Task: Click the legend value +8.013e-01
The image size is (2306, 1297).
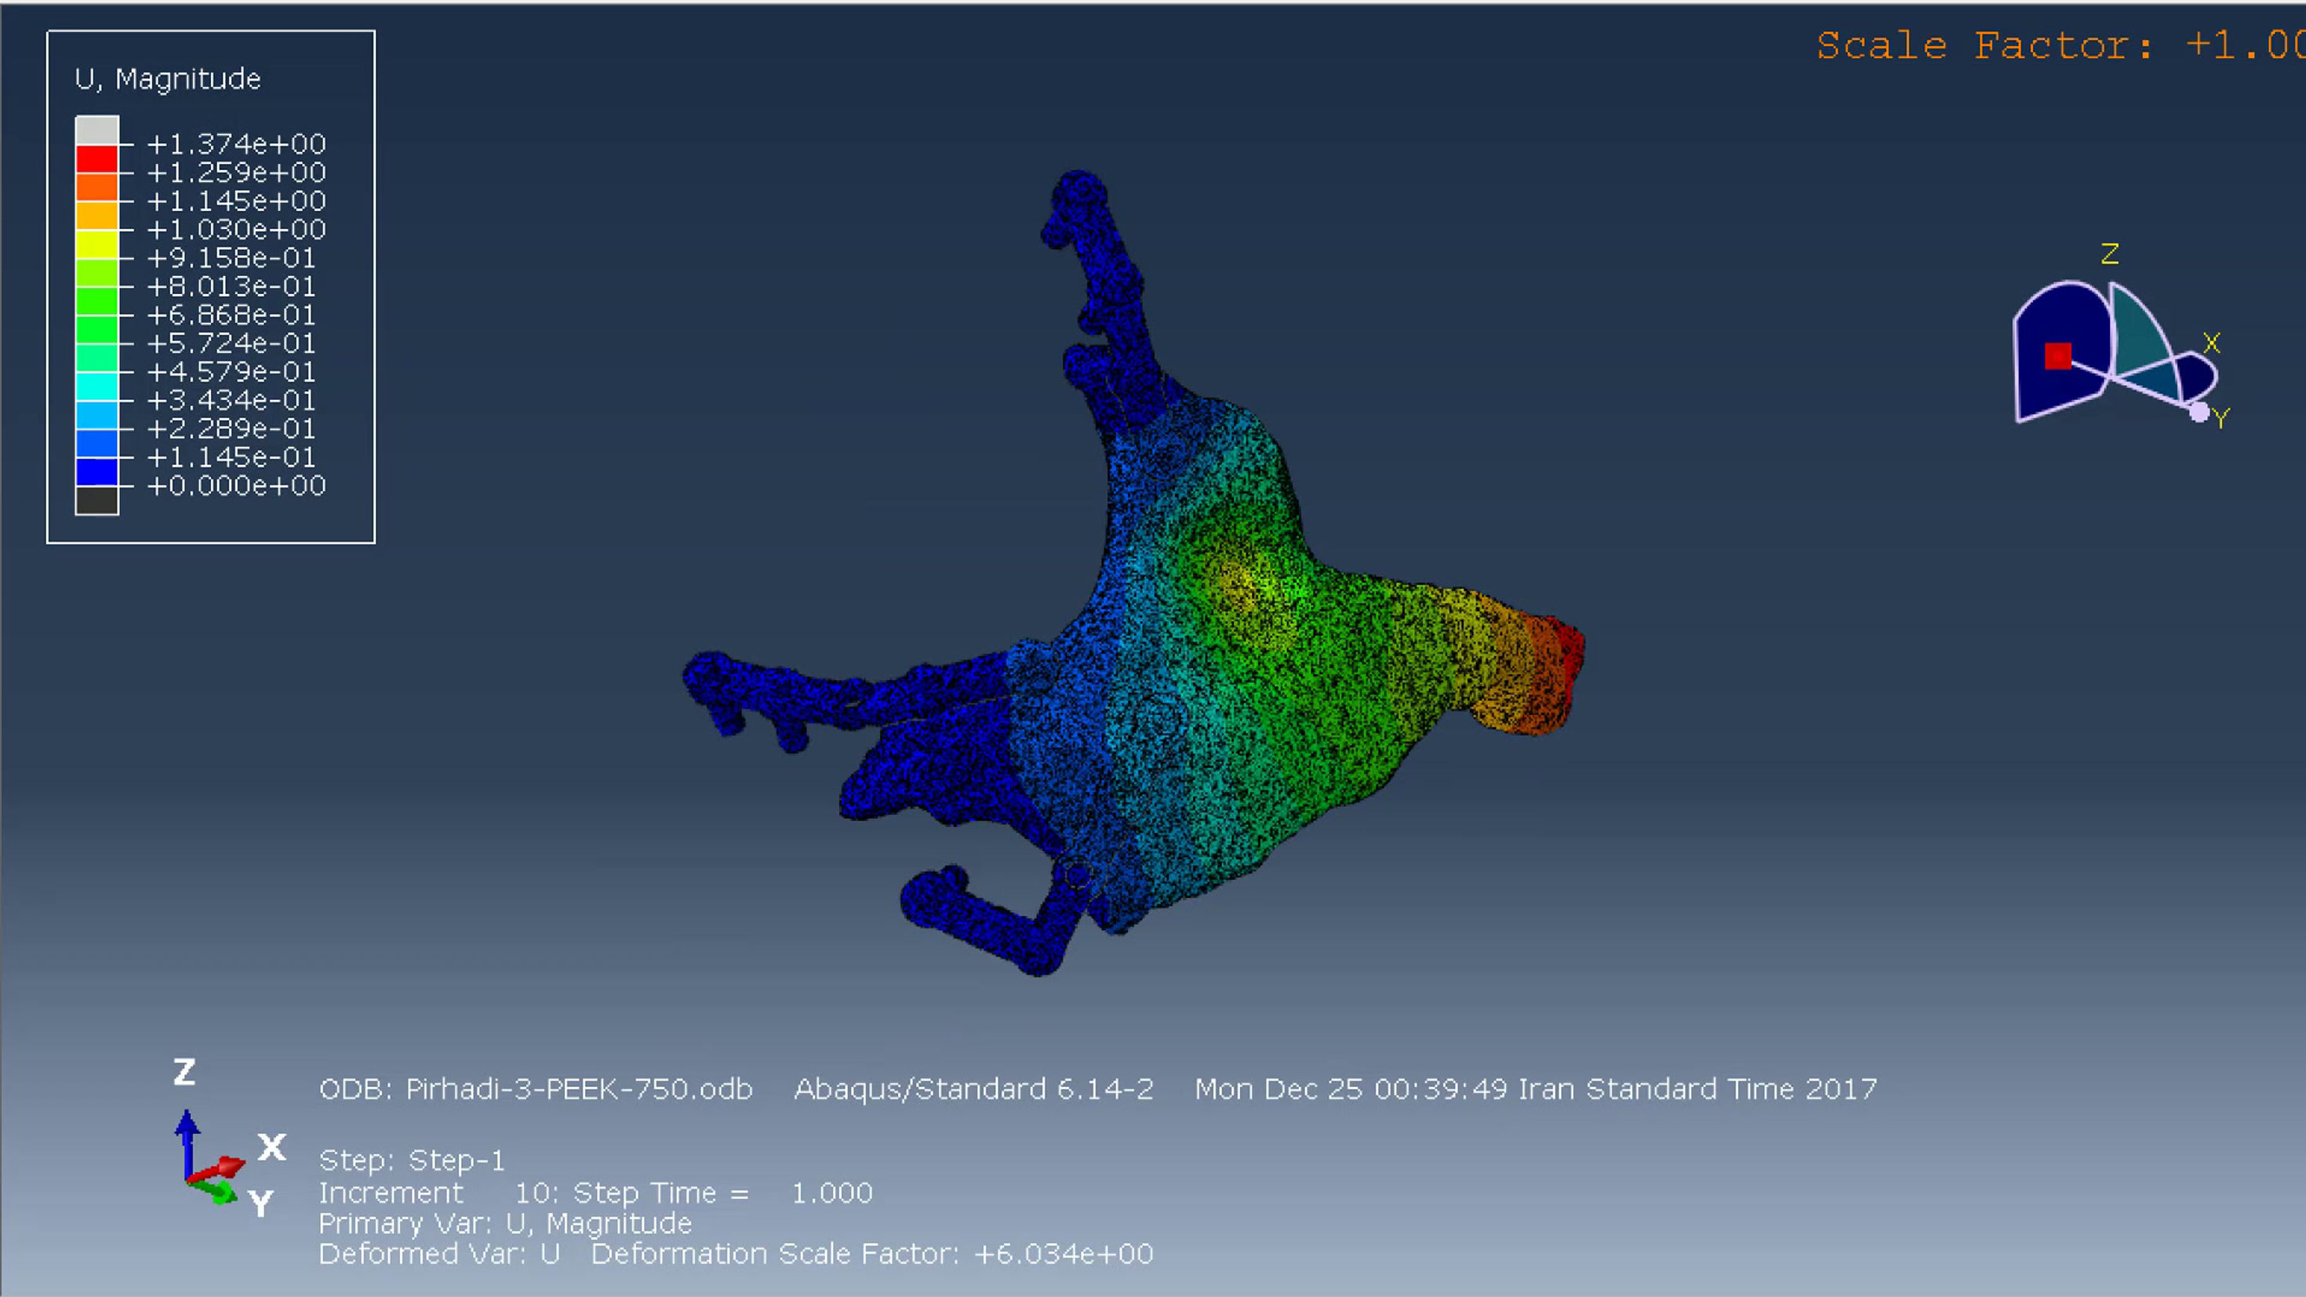Action: point(231,286)
